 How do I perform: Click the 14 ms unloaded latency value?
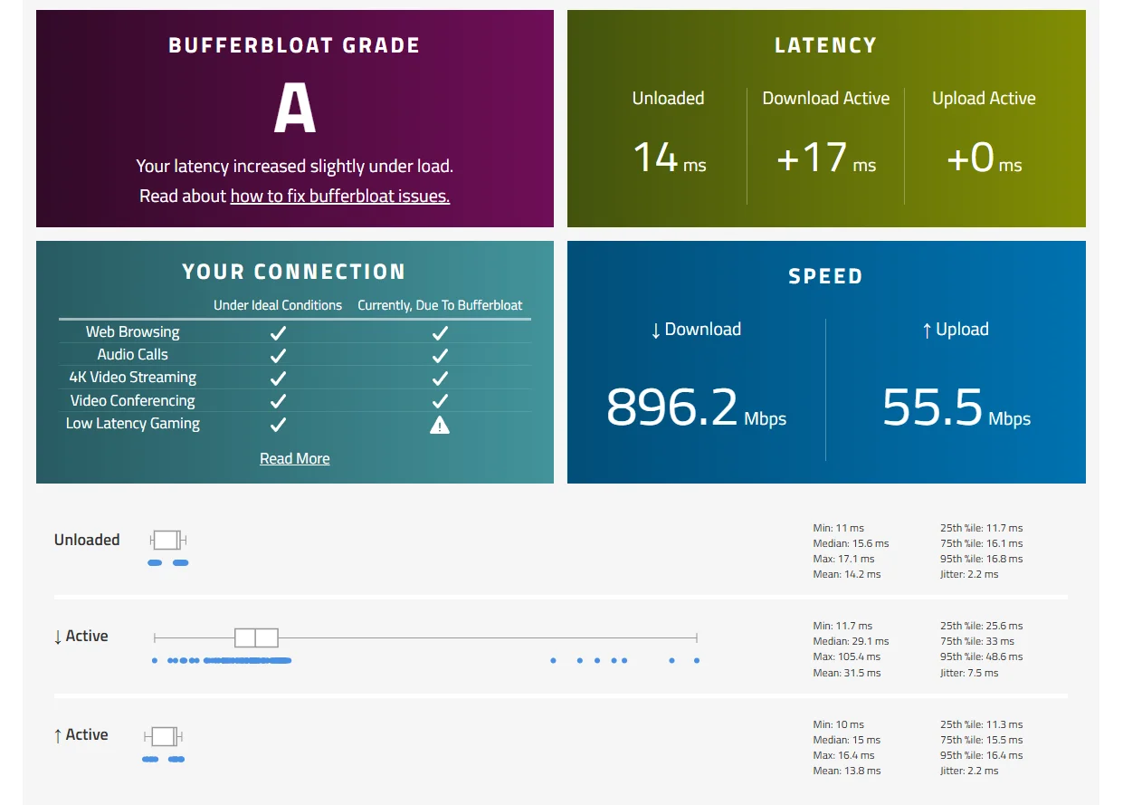point(669,158)
